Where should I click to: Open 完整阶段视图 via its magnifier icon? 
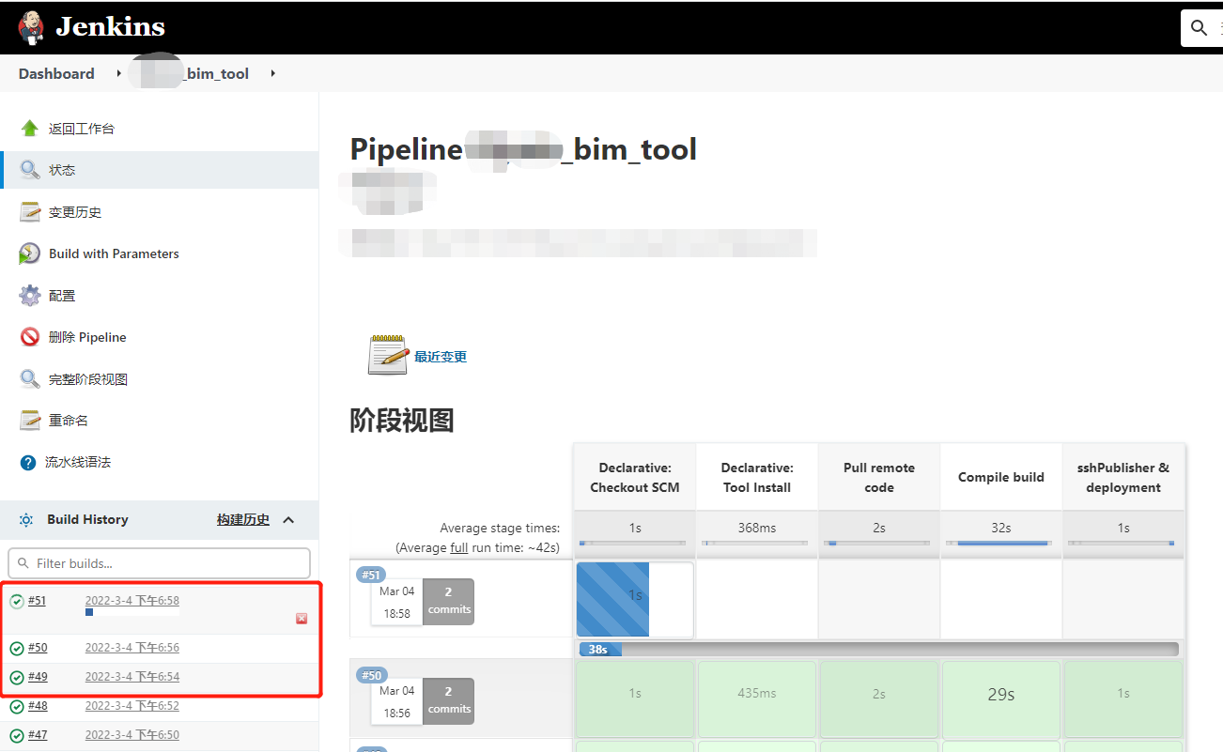[30, 379]
